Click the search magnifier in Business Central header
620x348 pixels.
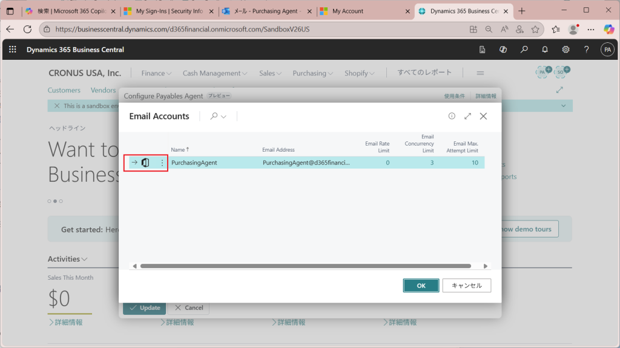pos(524,50)
